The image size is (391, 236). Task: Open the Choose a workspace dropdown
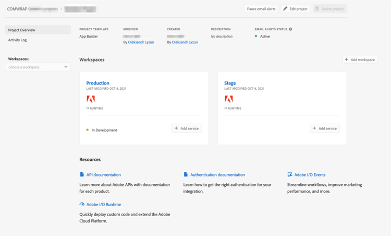point(38,67)
